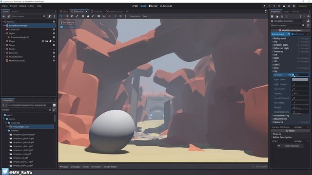The image size is (312, 175).
Task: Open the Transform menu in viewport toolbar
Action: 135,16
